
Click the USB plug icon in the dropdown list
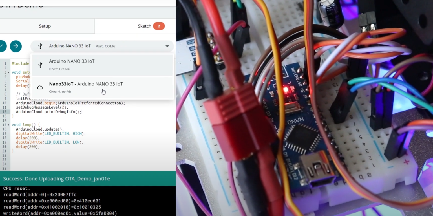click(x=40, y=65)
